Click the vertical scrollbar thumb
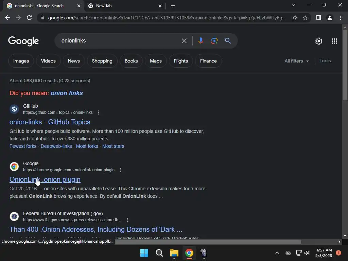The image size is (348, 261). point(345,65)
